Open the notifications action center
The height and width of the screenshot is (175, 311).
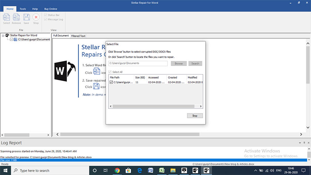[304, 170]
